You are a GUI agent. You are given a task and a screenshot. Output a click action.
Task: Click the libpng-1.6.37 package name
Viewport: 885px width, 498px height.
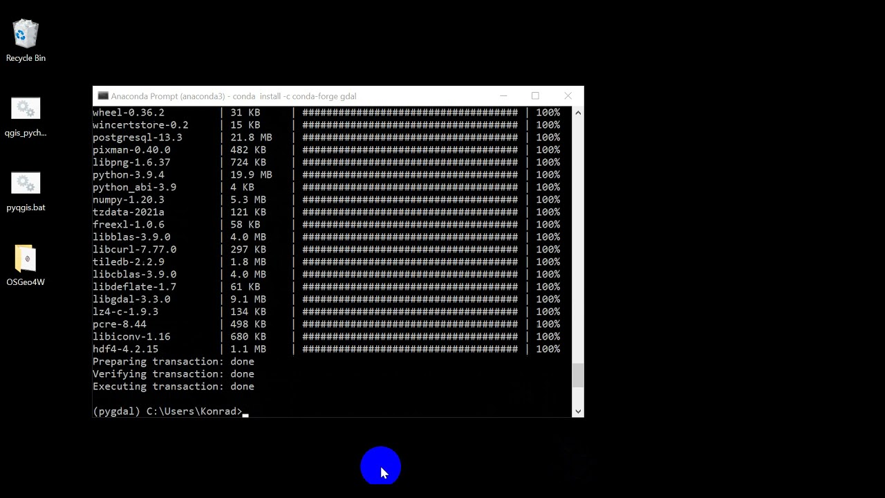click(x=131, y=163)
